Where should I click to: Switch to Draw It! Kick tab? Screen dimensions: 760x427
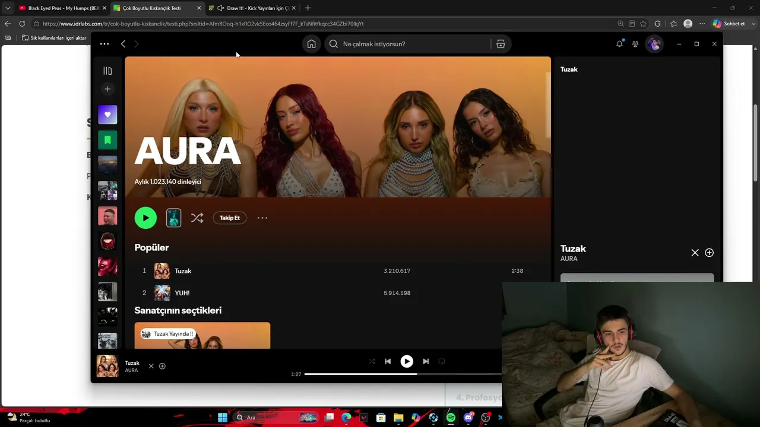click(x=252, y=8)
